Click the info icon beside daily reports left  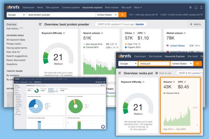click(157, 15)
